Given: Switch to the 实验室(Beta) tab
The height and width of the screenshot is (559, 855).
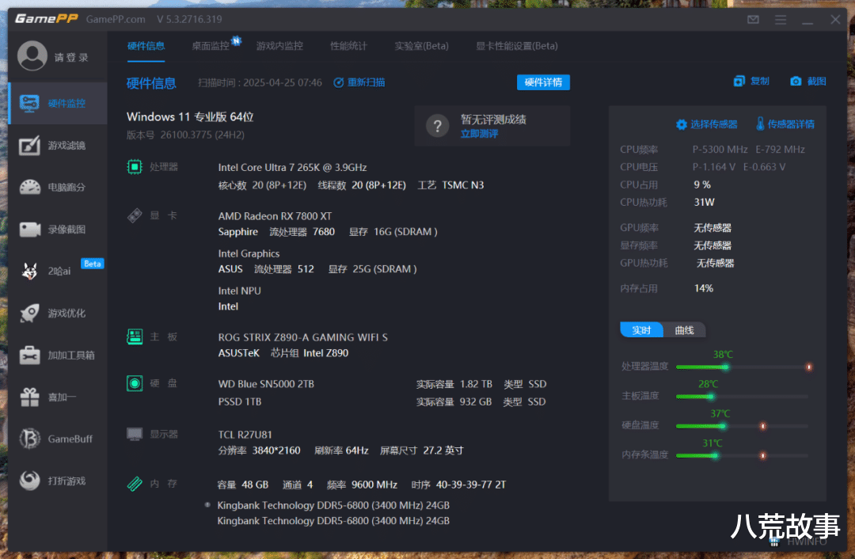Looking at the screenshot, I should (421, 46).
